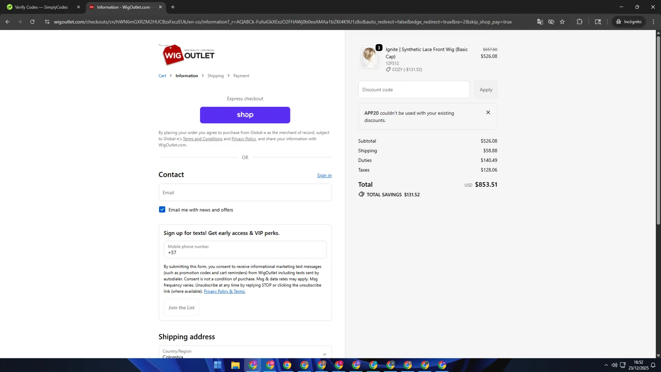Open a new browser tab
The height and width of the screenshot is (372, 661).
(173, 7)
